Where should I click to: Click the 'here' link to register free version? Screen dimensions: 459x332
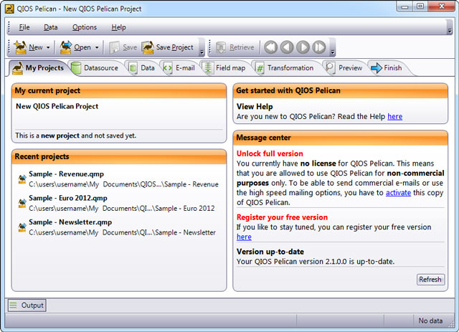click(x=244, y=237)
